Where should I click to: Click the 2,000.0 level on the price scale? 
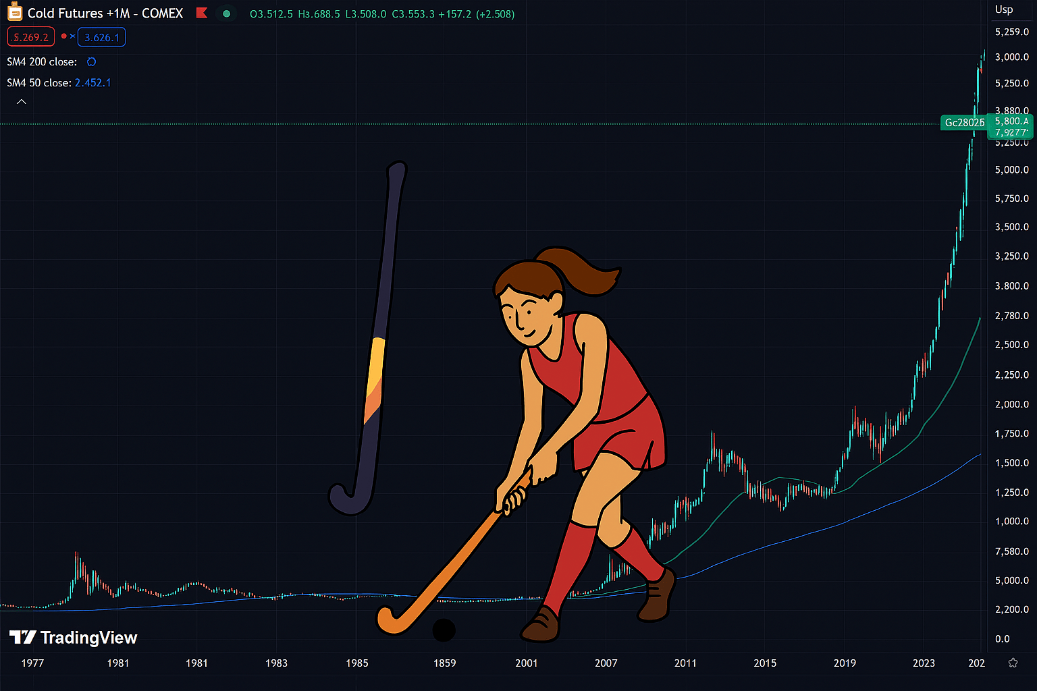1011,404
